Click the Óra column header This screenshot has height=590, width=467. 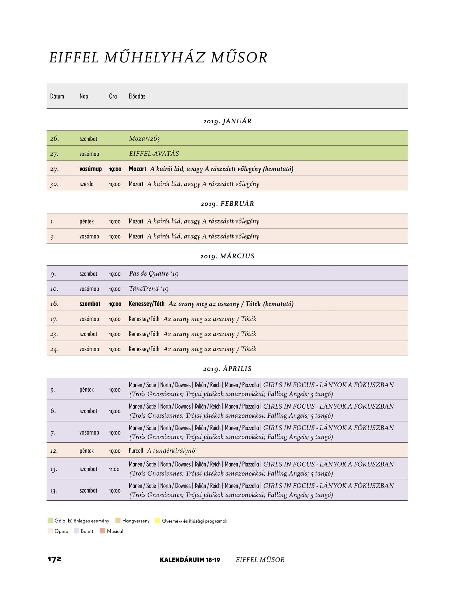click(x=113, y=96)
